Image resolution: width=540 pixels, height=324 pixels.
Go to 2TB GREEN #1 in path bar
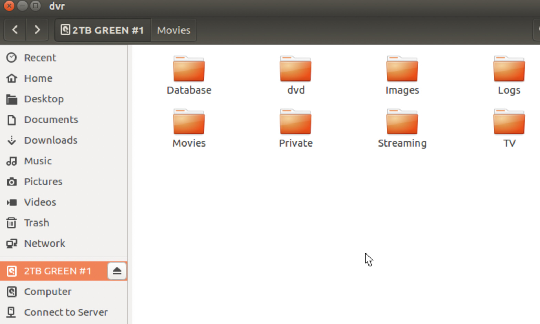pyautogui.click(x=102, y=30)
